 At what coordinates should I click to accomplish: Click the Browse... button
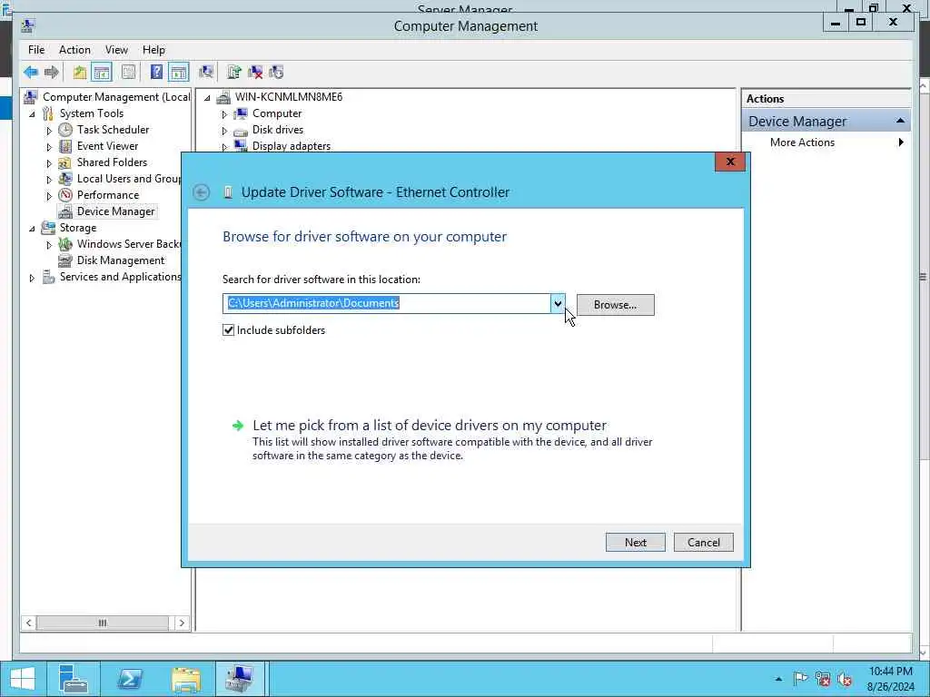tap(615, 305)
